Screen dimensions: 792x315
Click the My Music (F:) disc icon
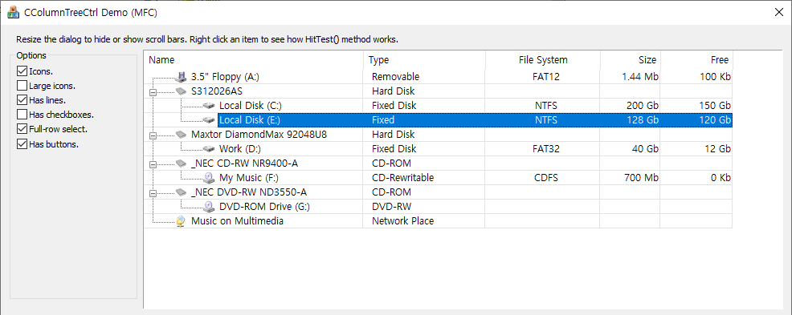tap(209, 178)
